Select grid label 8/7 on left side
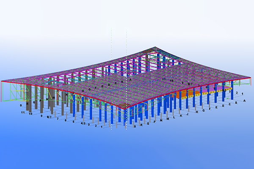Image resolution: width=254 pixels, height=169 pixels. click(x=49, y=117)
